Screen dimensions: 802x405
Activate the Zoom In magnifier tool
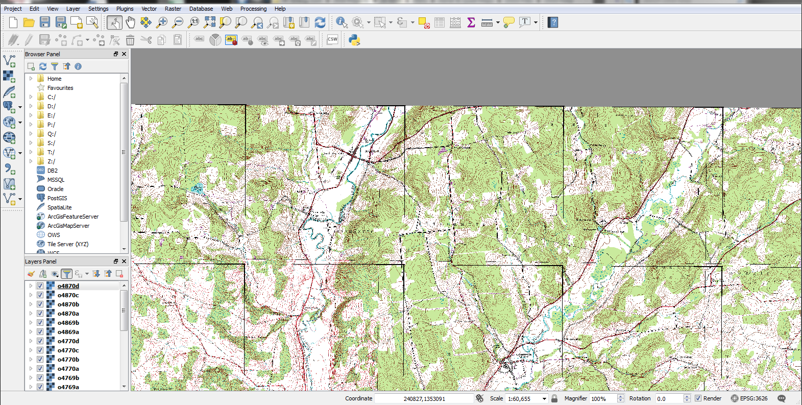click(162, 22)
